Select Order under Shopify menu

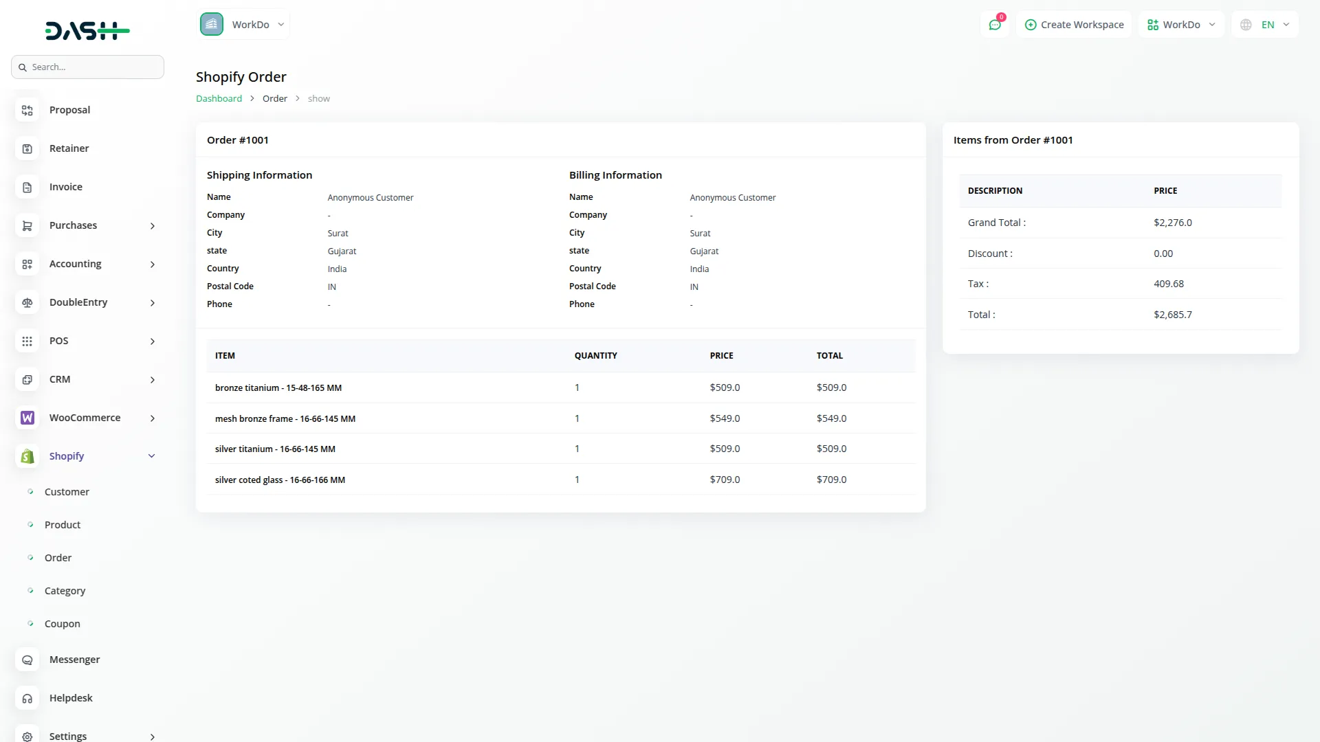[58, 557]
